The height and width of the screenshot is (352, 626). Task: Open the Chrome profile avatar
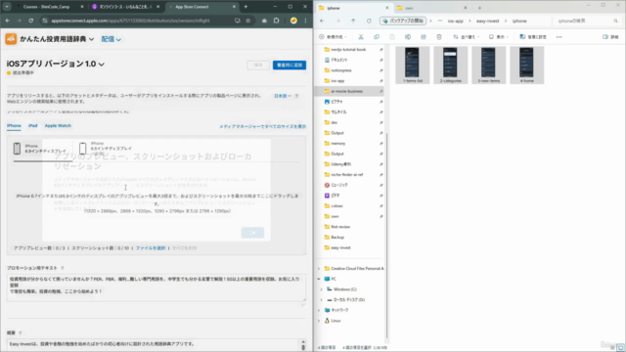tap(293, 21)
